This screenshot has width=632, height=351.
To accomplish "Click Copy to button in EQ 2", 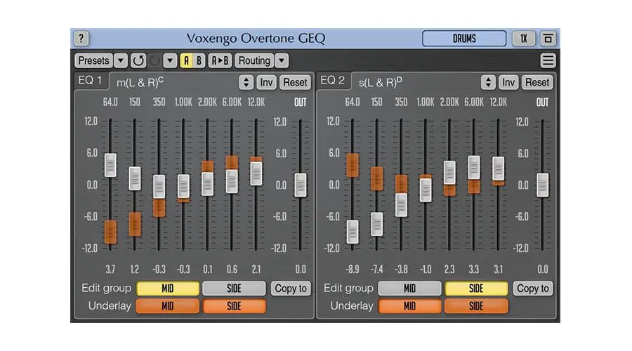I will (533, 289).
